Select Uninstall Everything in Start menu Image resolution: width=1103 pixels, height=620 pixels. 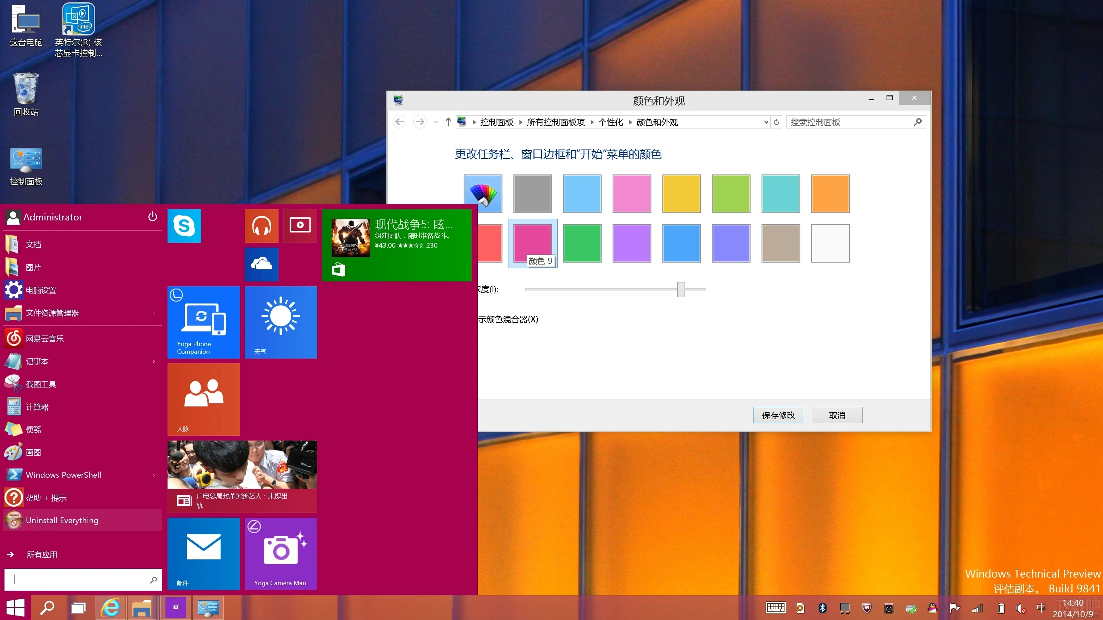tap(82, 520)
